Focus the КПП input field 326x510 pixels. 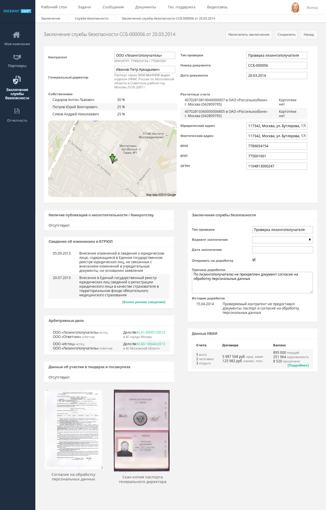277,156
